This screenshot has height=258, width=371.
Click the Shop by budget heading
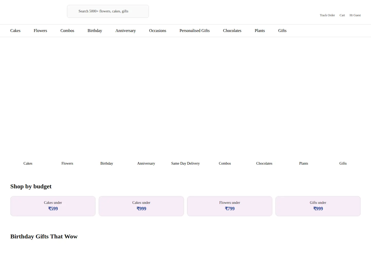31,187
